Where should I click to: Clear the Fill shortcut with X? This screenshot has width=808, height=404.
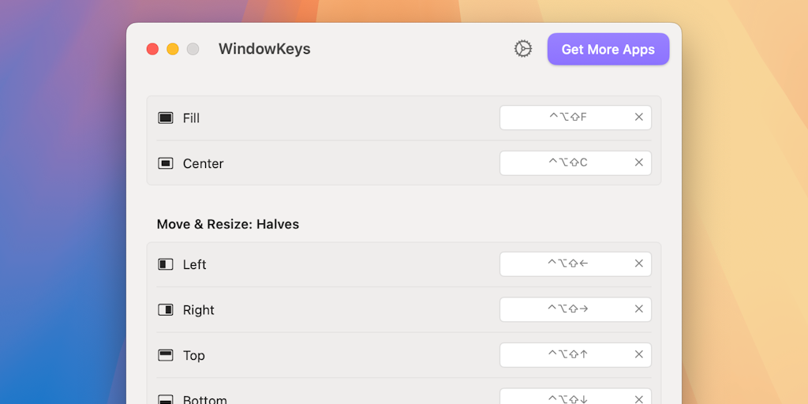pos(639,117)
